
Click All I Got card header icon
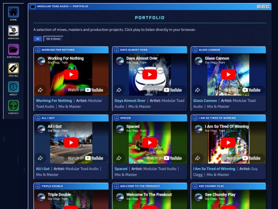pyautogui.click(x=38, y=118)
